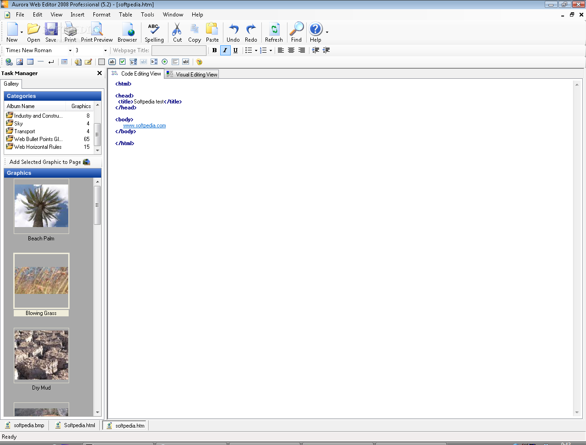Align text left
Viewport: 586px width, 445px height.
[281, 50]
